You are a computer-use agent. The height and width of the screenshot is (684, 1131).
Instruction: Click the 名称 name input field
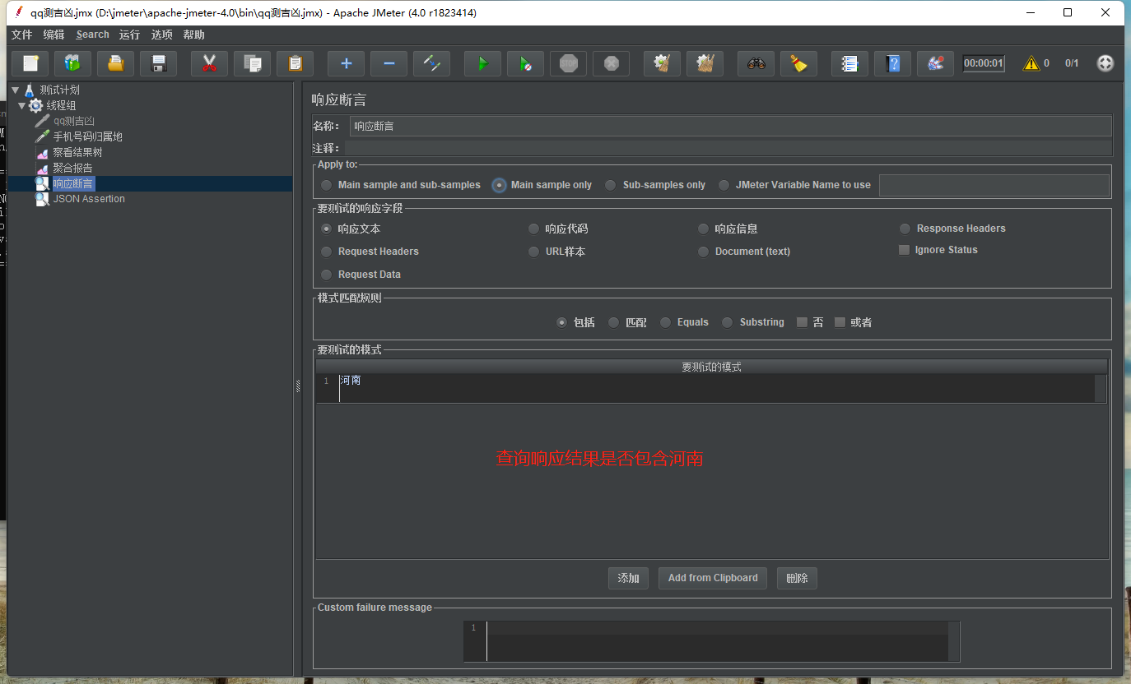point(730,126)
